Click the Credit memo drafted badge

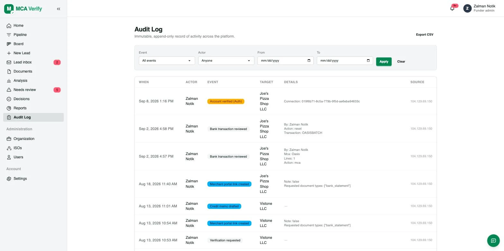(x=224, y=206)
